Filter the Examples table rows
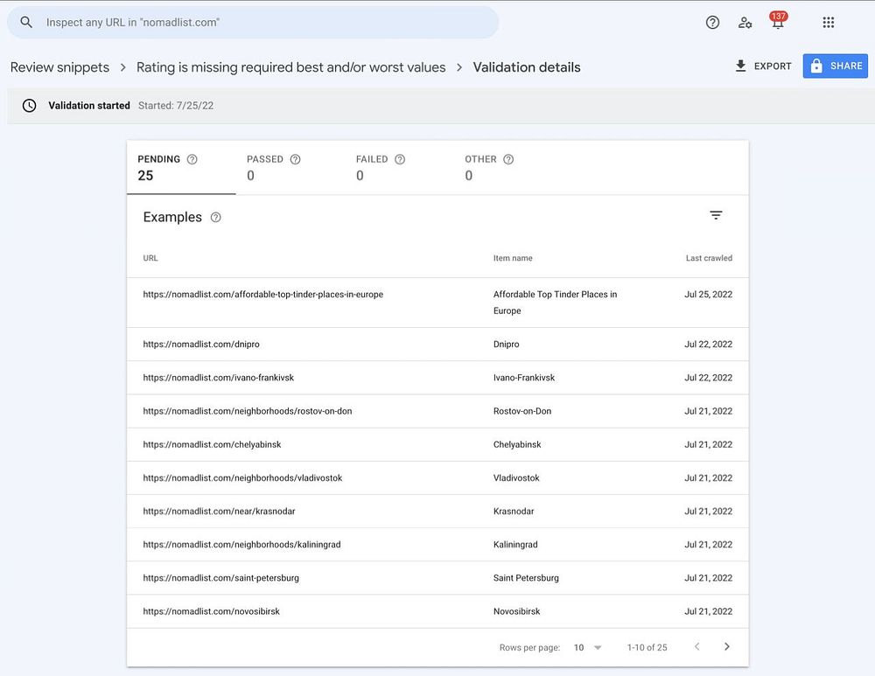 pyautogui.click(x=716, y=215)
